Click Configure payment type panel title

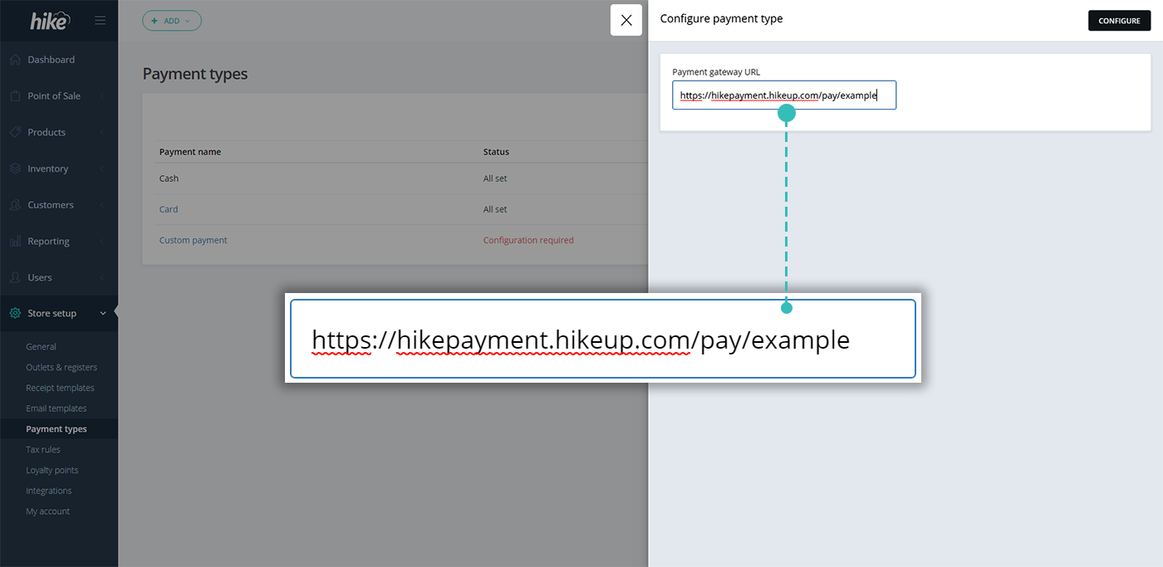pos(721,18)
